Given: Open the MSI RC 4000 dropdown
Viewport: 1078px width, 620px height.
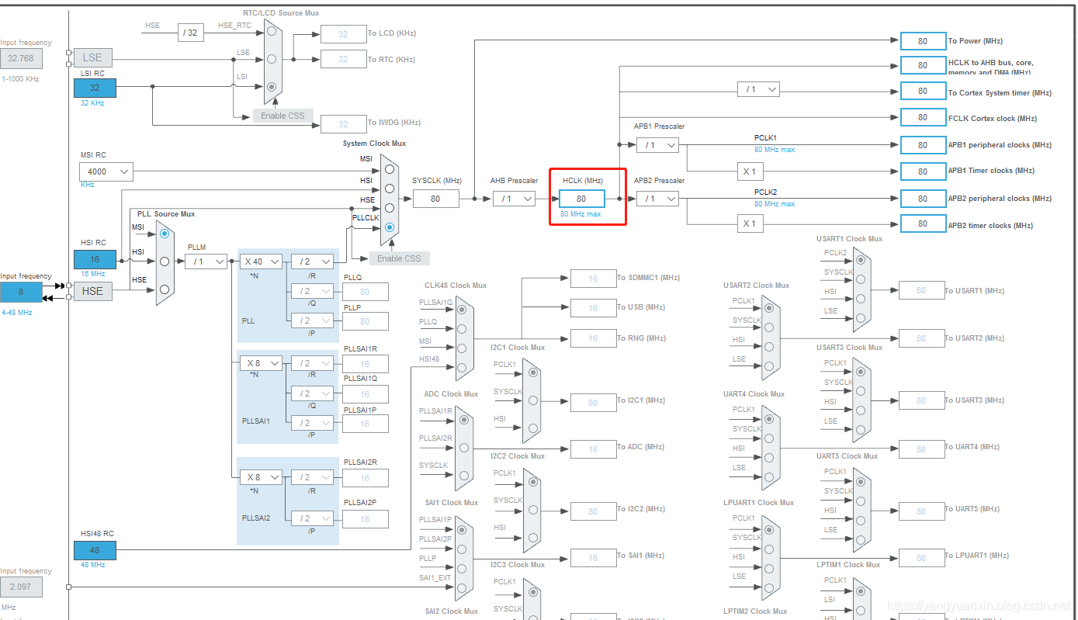Looking at the screenshot, I should coord(106,171).
